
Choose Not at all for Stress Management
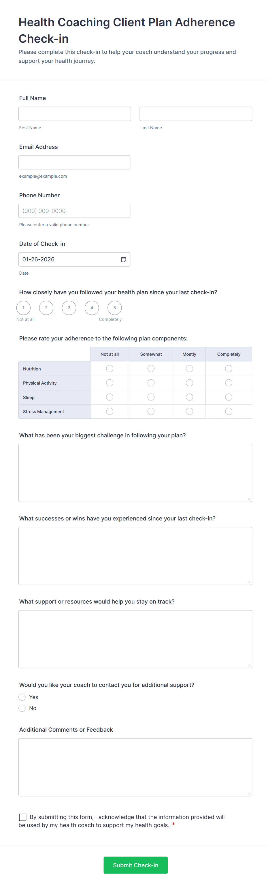click(x=110, y=411)
